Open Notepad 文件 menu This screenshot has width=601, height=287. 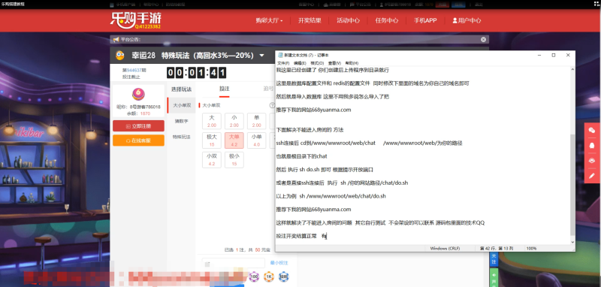pos(283,63)
